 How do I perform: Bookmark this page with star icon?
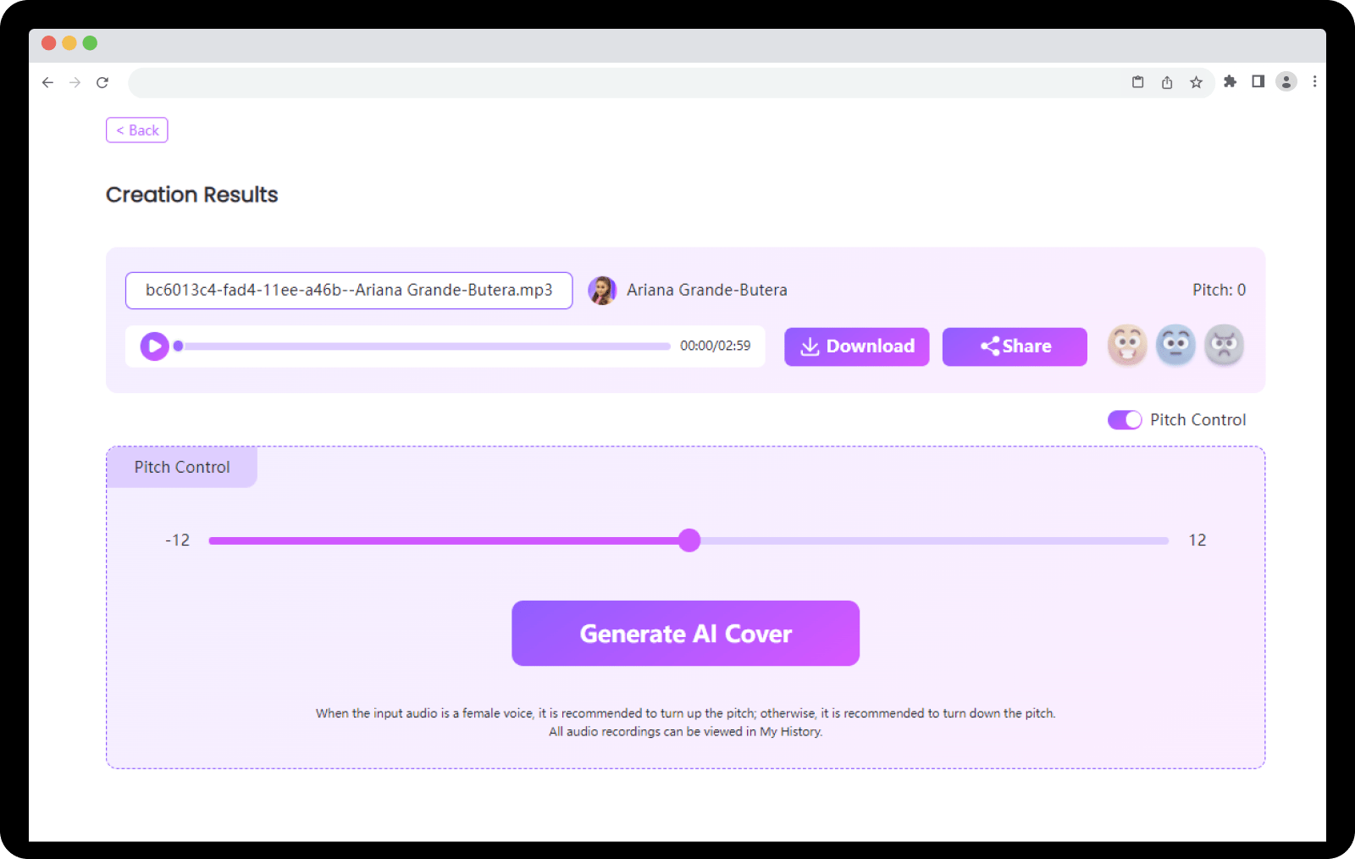click(x=1196, y=82)
